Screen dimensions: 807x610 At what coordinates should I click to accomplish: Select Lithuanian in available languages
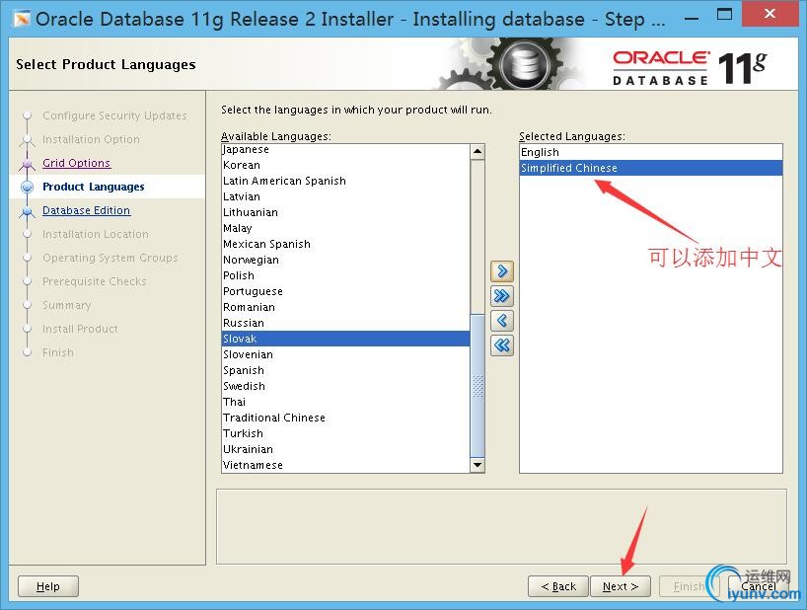click(x=345, y=212)
